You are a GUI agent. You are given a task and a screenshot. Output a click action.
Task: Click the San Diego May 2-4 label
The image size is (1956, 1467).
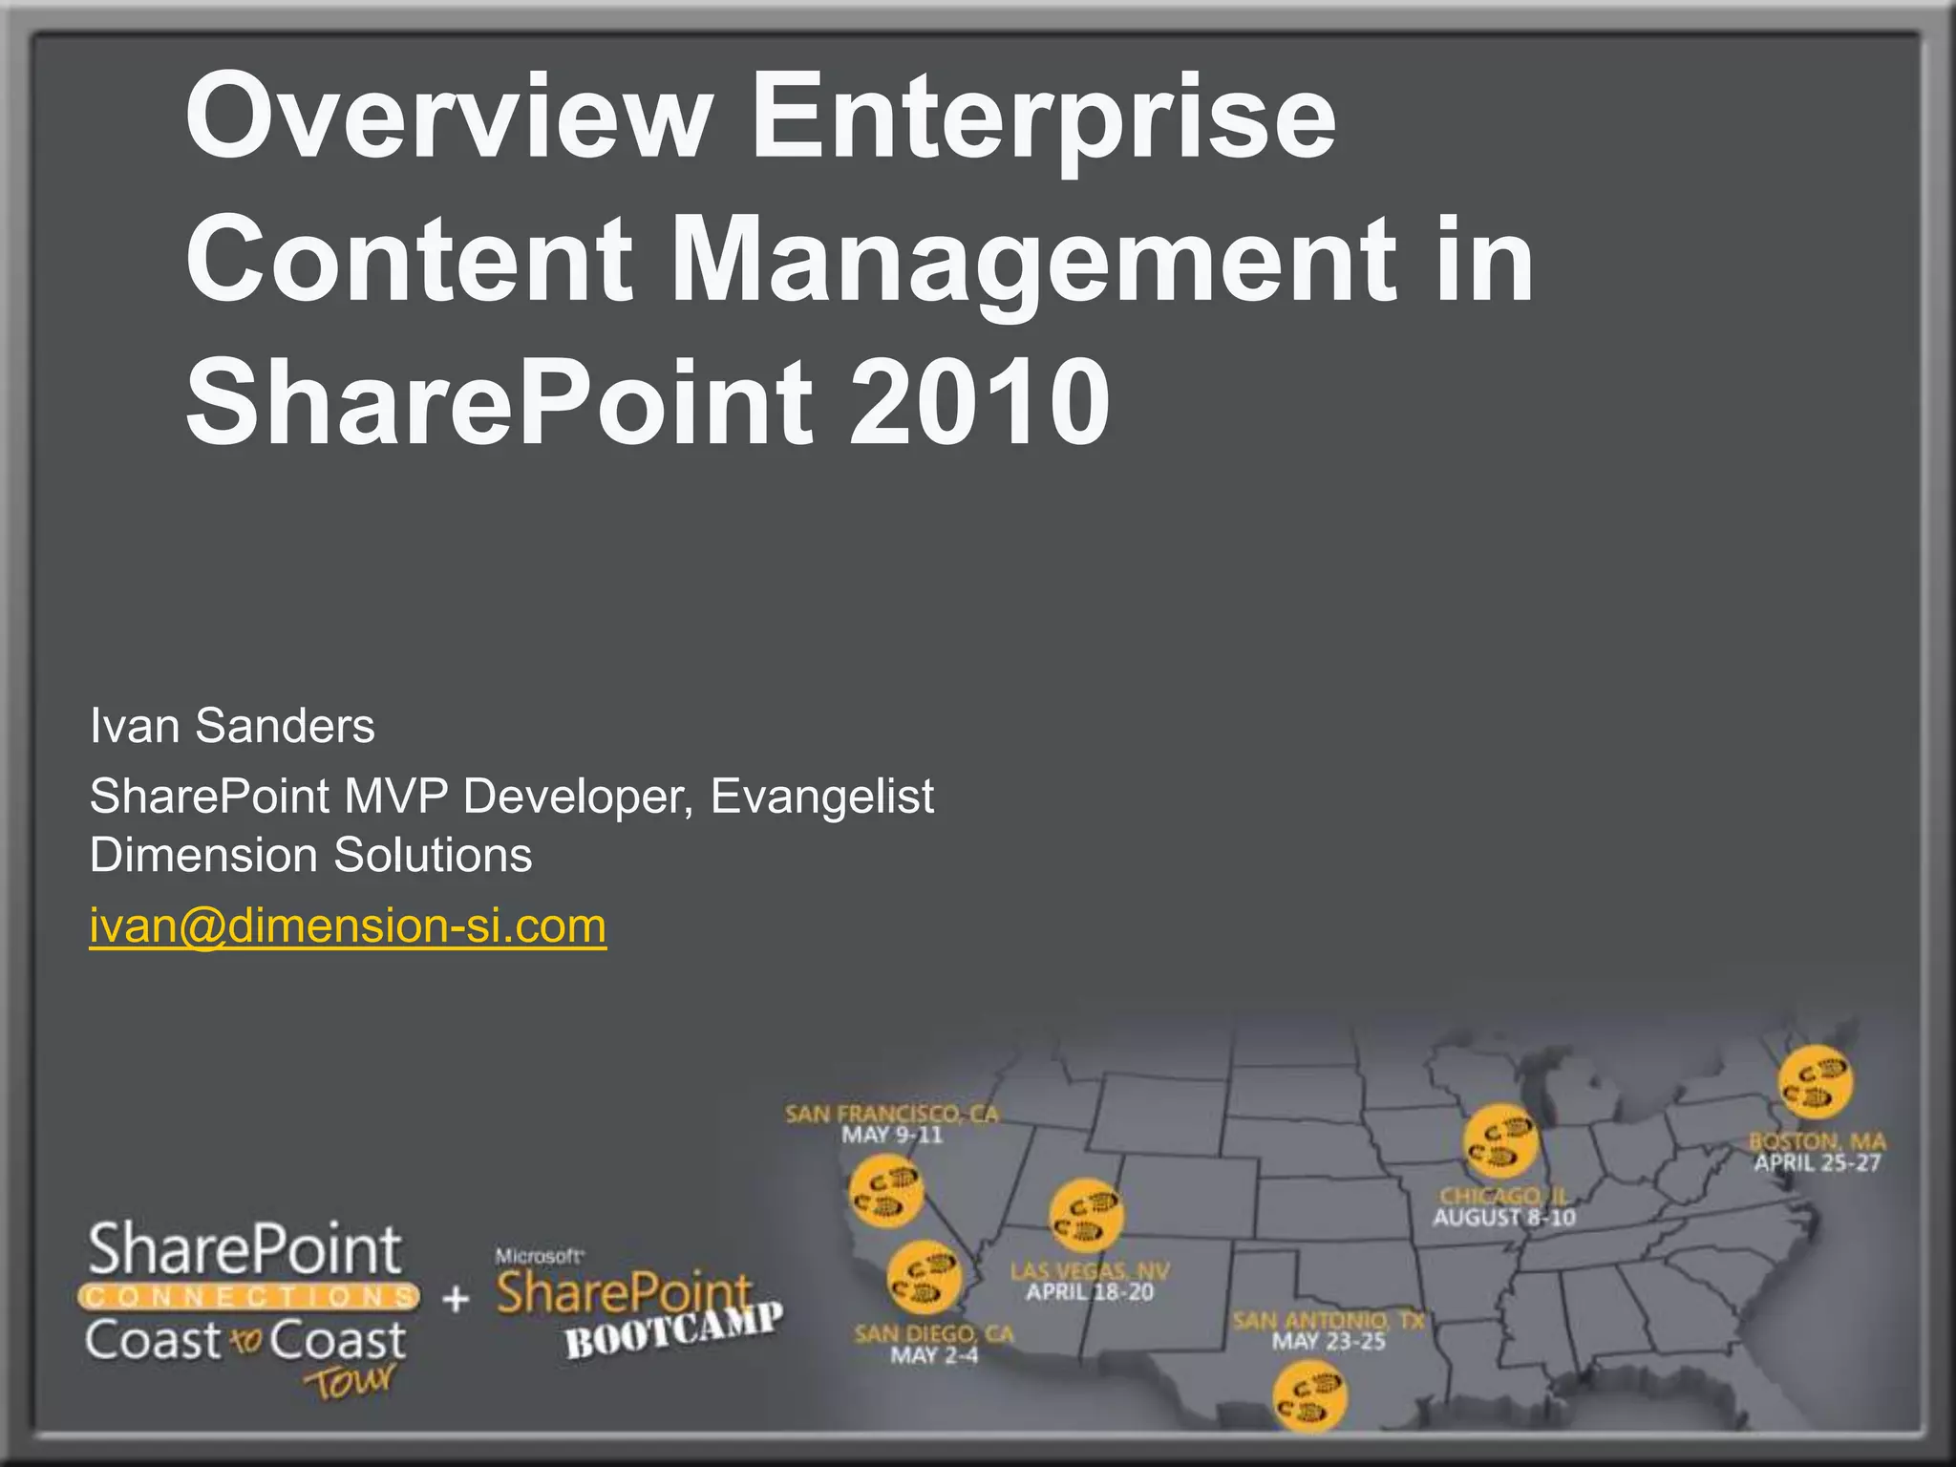tap(933, 1344)
